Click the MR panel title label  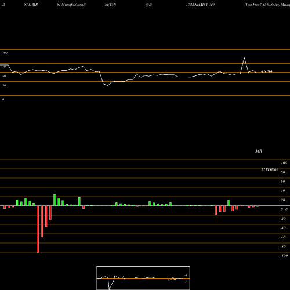coord(259,151)
